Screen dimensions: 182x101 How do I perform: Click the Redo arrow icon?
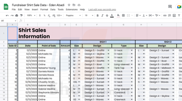(12, 15)
